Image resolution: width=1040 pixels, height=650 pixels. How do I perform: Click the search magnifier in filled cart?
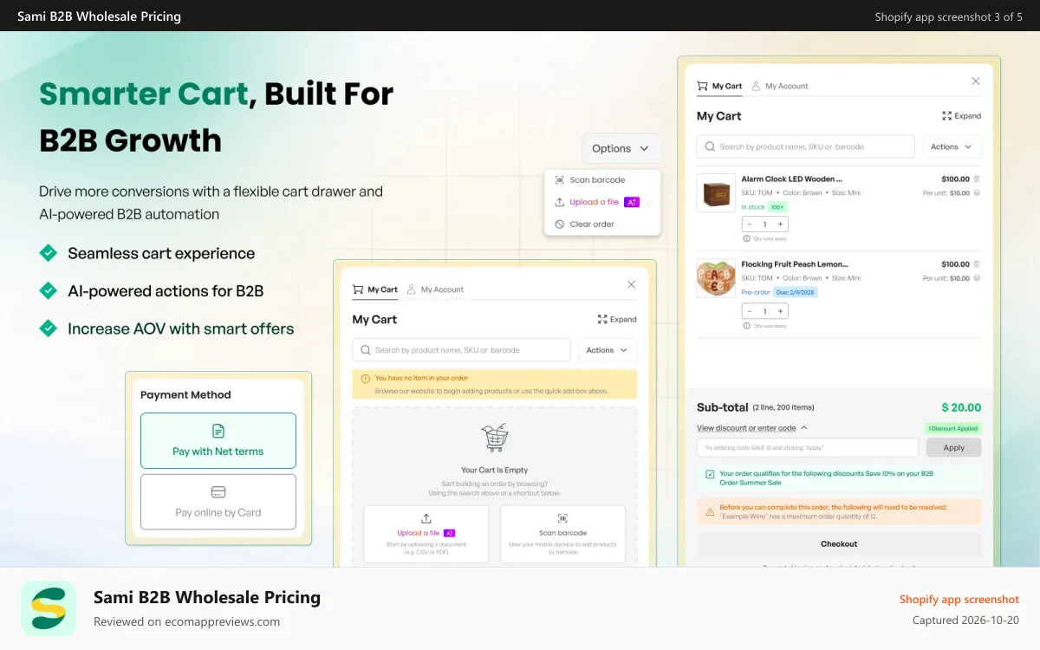point(711,146)
